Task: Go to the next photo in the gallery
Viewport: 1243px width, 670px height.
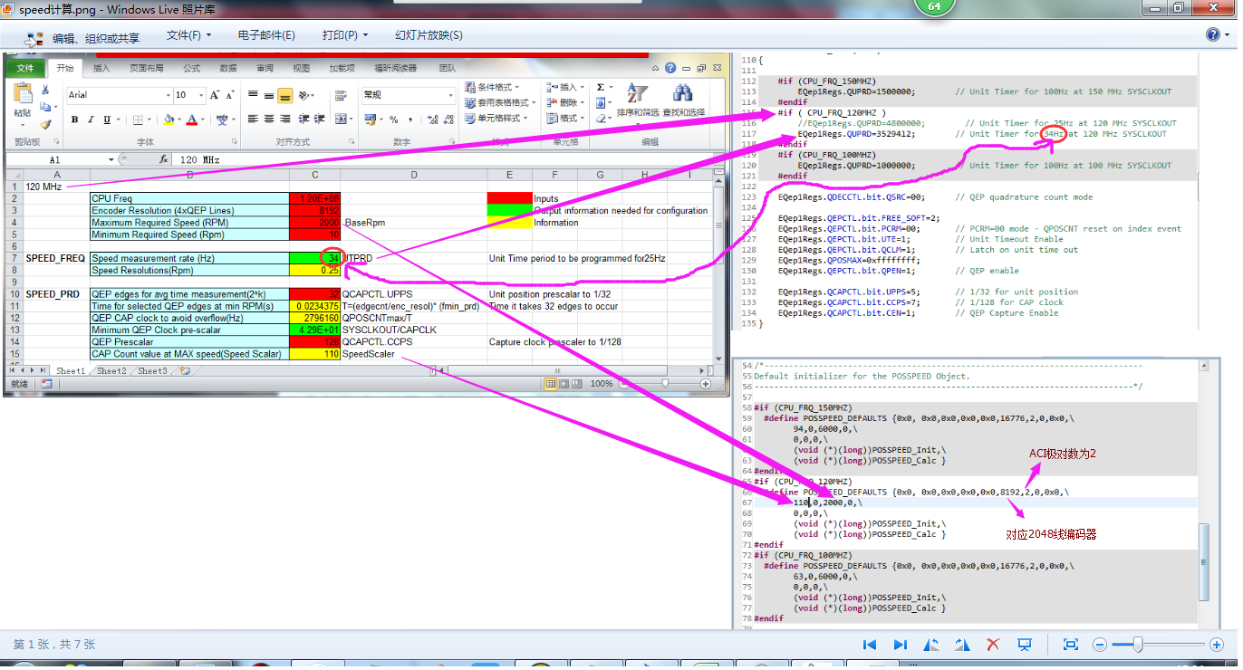Action: [x=901, y=645]
